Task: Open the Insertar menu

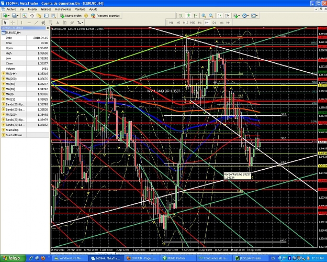Action: pos(32,9)
